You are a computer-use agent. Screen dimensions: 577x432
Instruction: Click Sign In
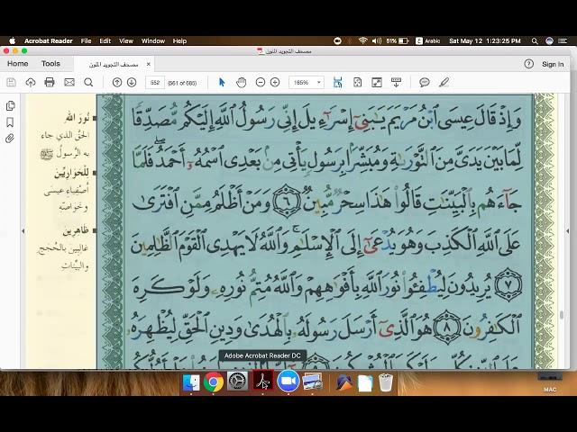pyautogui.click(x=553, y=64)
